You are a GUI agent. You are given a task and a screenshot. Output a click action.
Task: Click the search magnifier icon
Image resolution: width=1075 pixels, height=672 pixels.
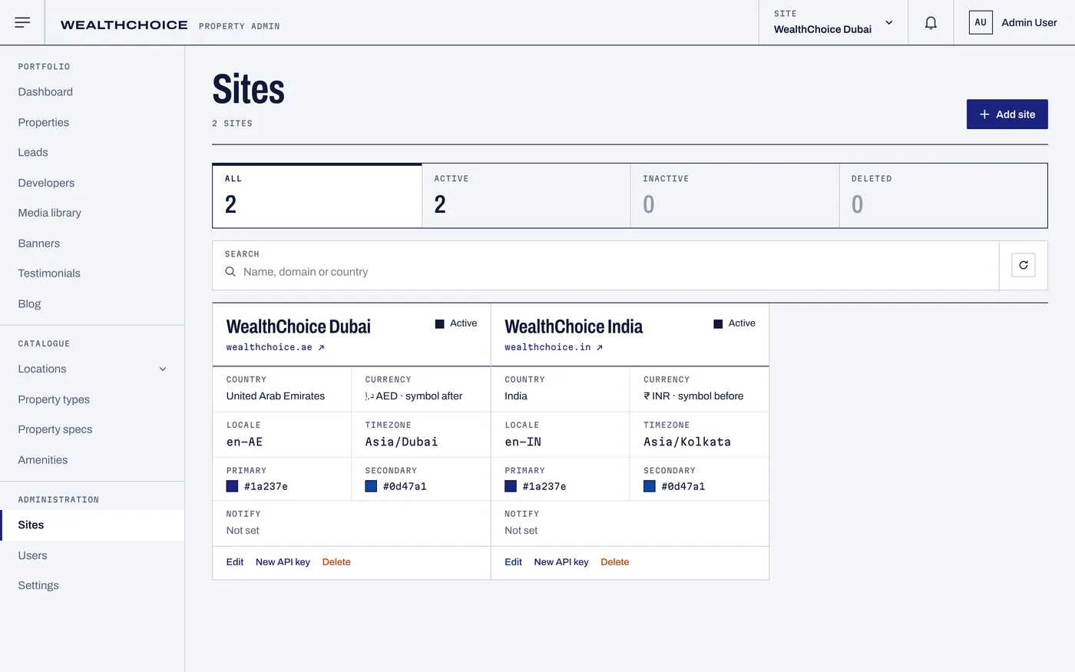[230, 272]
